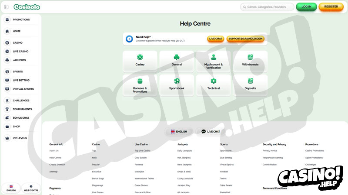This screenshot has width=348, height=195.
Task: Open Promotions from the sidebar
Action: point(21,19)
